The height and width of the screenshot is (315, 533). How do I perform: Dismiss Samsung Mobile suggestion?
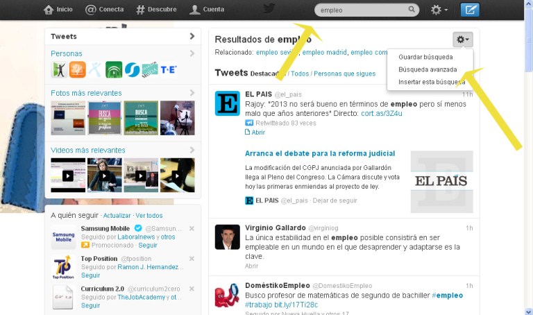pyautogui.click(x=192, y=229)
